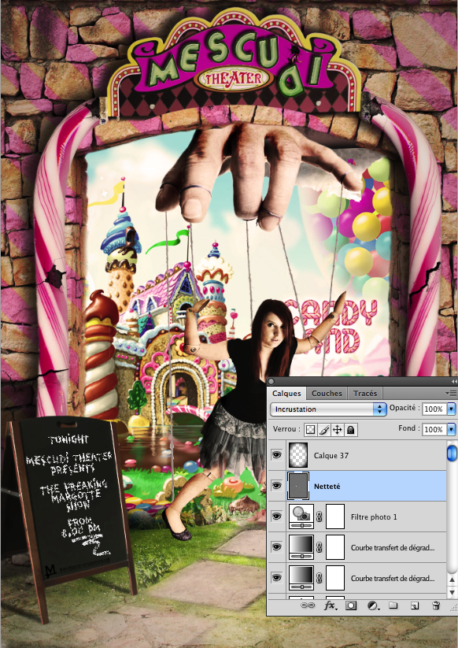Create a new layer group folder
The height and width of the screenshot is (648, 458).
[x=393, y=605]
